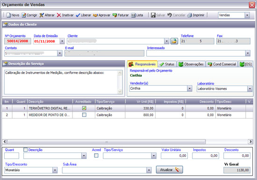Click description box scroll up arrow

click(x=120, y=73)
